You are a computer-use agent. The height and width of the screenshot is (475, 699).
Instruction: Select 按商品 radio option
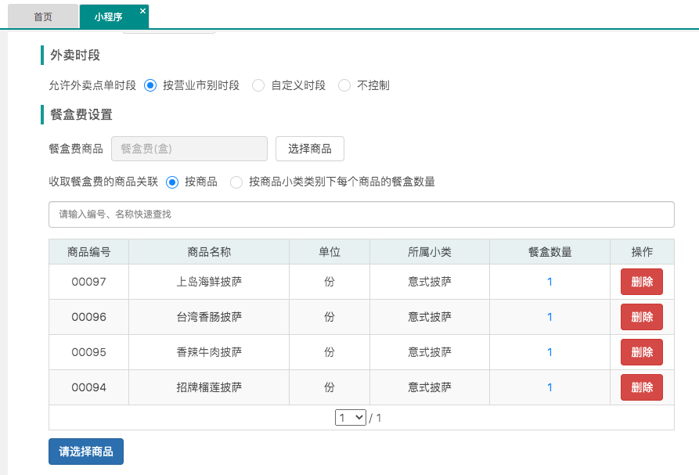click(x=172, y=182)
